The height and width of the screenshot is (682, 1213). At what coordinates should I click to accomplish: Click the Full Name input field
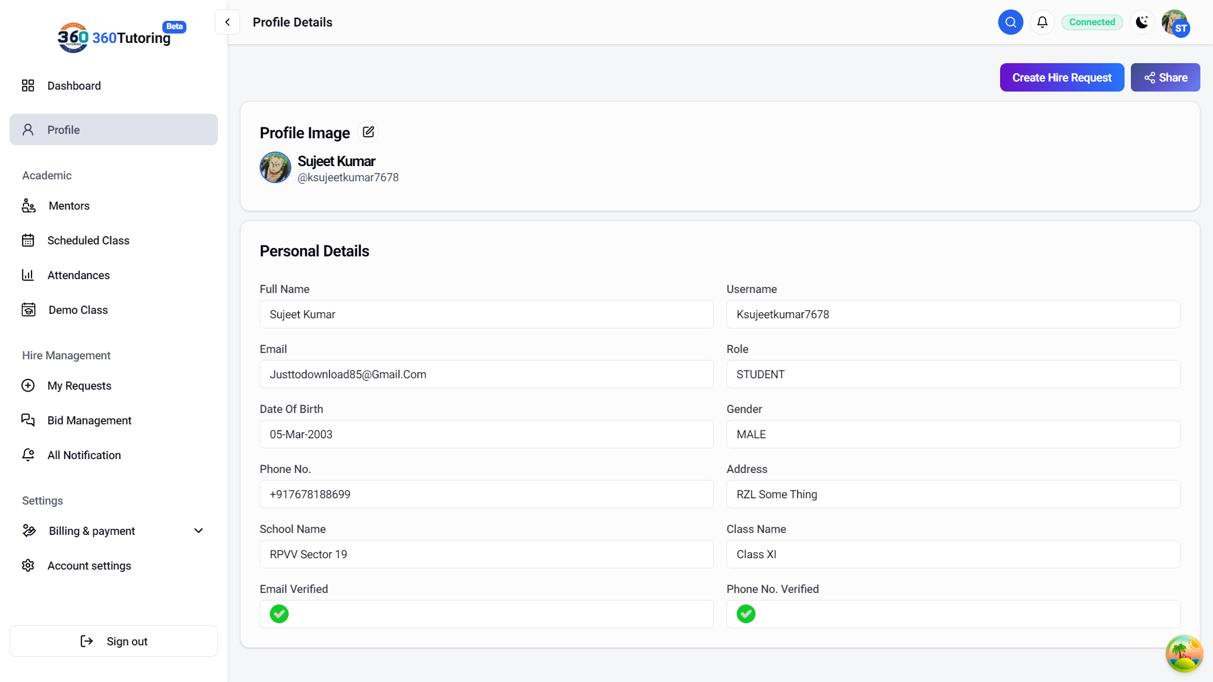pos(486,314)
